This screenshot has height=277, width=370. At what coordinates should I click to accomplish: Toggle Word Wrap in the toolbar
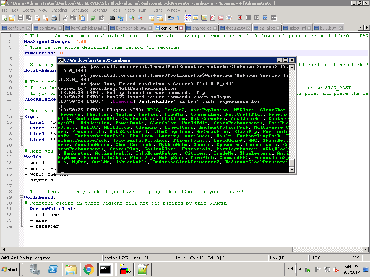[171, 18]
